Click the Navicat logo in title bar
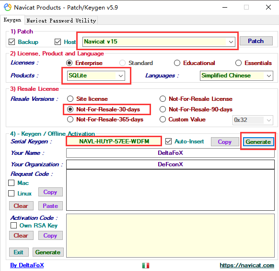This screenshot has width=279, height=271. pyautogui.click(x=8, y=7)
